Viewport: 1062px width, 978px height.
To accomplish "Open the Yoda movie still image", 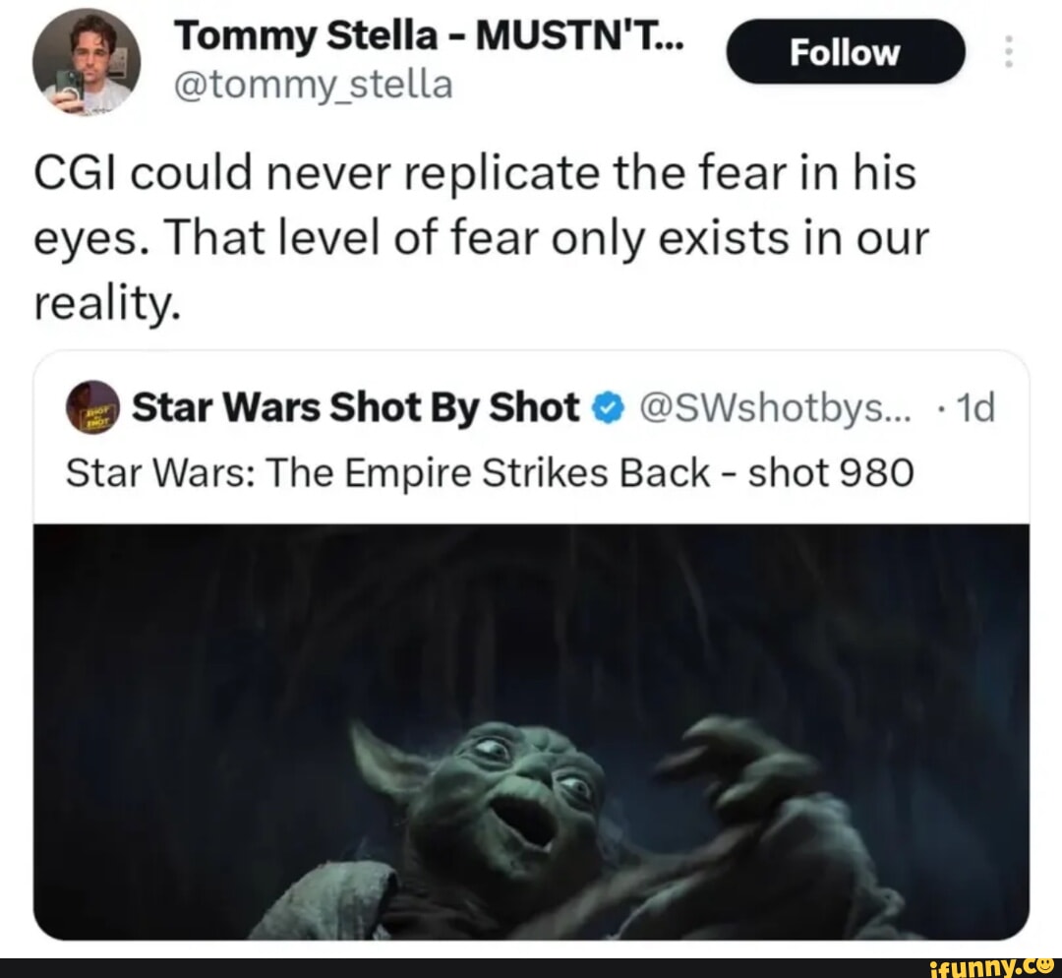I will (x=531, y=731).
